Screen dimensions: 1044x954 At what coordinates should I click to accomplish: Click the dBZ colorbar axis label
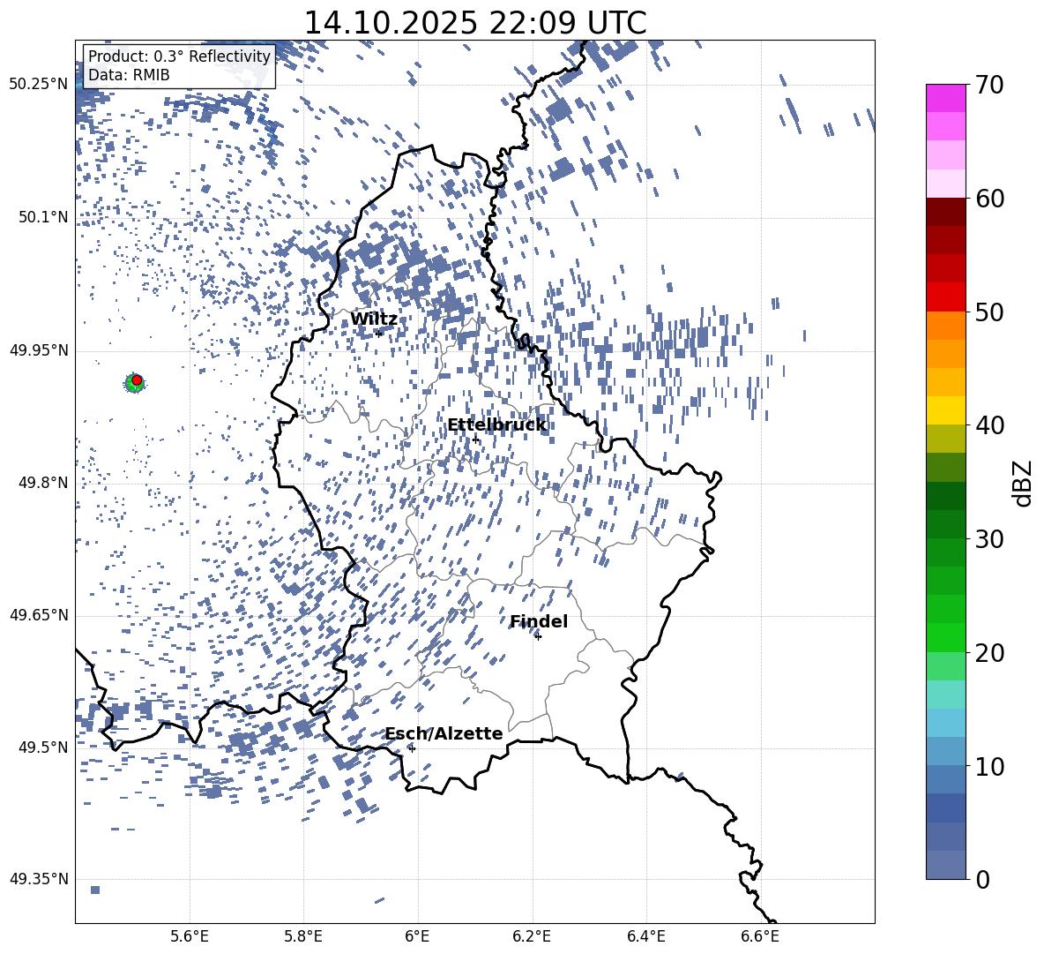(x=1024, y=483)
